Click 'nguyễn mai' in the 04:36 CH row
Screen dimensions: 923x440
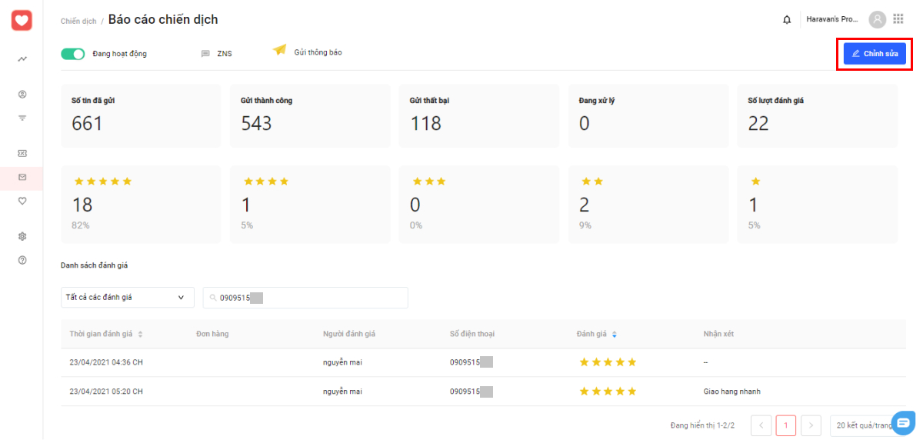click(x=343, y=362)
